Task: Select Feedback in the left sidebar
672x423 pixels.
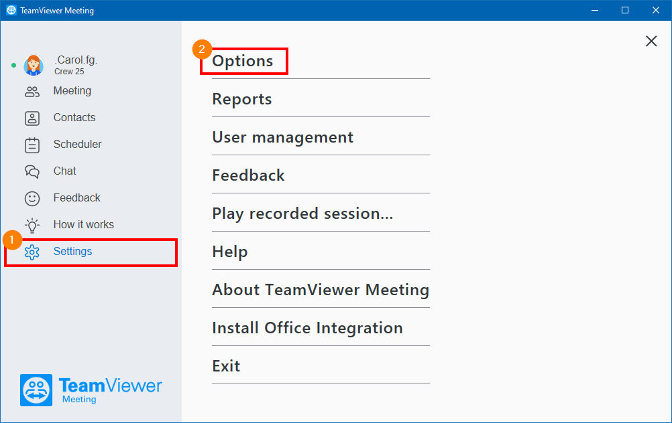Action: coord(76,197)
